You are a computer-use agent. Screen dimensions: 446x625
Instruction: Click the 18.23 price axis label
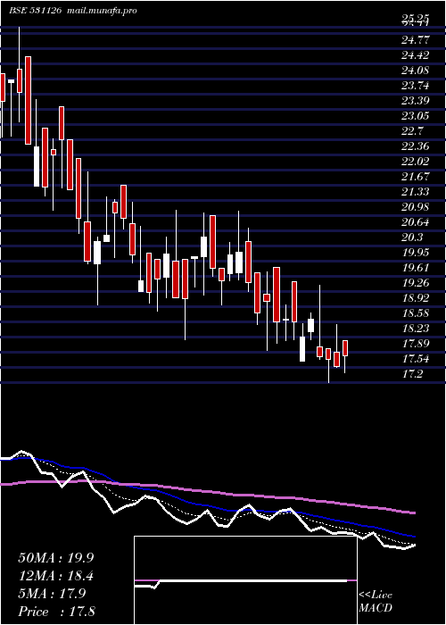pyautogui.click(x=416, y=328)
